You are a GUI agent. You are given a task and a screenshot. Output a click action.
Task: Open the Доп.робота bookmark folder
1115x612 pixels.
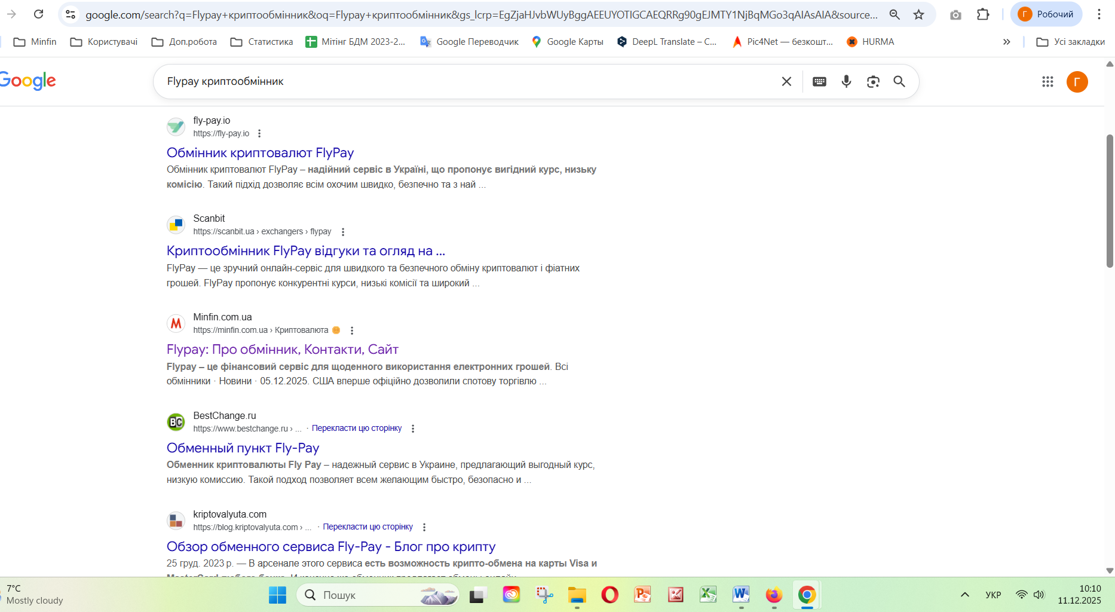pyautogui.click(x=184, y=42)
